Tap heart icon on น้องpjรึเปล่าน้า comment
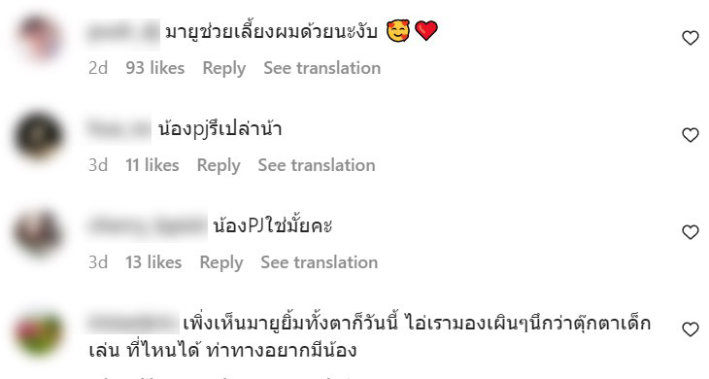Viewport: 709px width, 379px height. click(x=690, y=135)
